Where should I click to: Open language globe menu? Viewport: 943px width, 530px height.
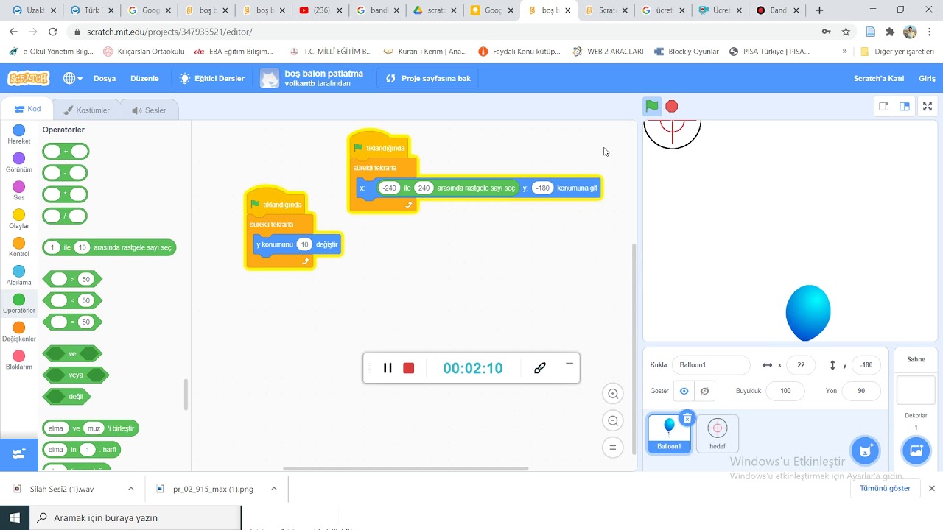[72, 78]
